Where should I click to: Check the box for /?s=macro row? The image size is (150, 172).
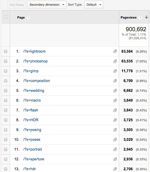coord(6,100)
